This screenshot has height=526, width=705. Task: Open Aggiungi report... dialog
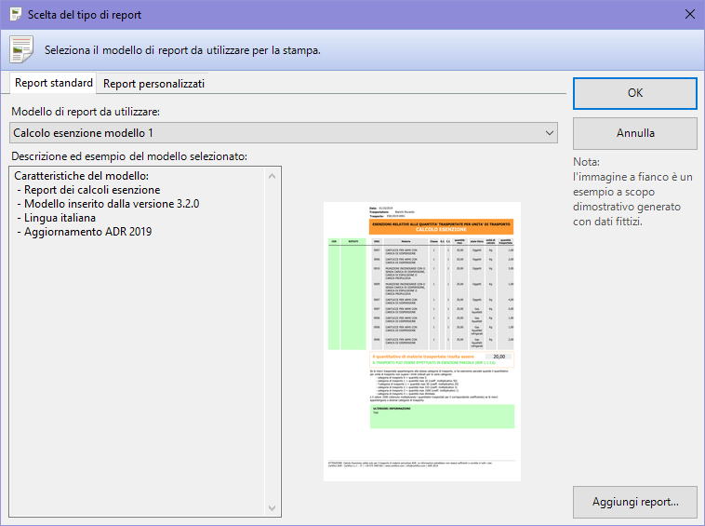635,502
